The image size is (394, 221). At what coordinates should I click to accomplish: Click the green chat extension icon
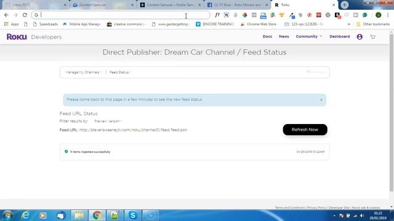click(x=365, y=15)
